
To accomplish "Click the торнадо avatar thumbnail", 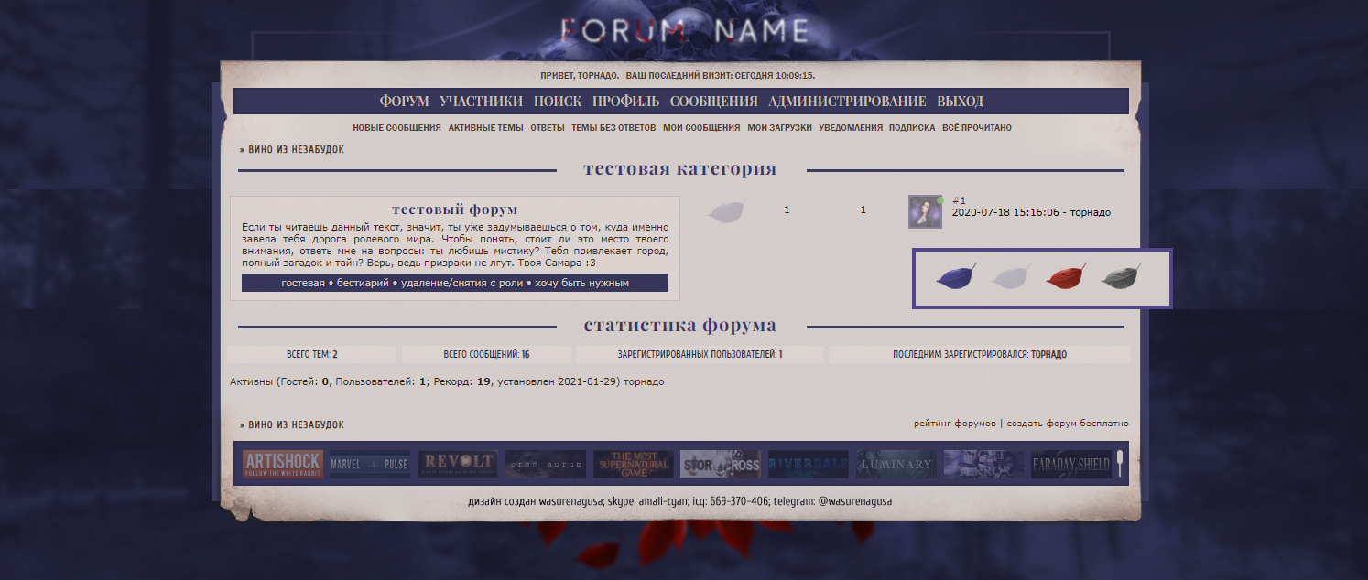I will point(924,210).
